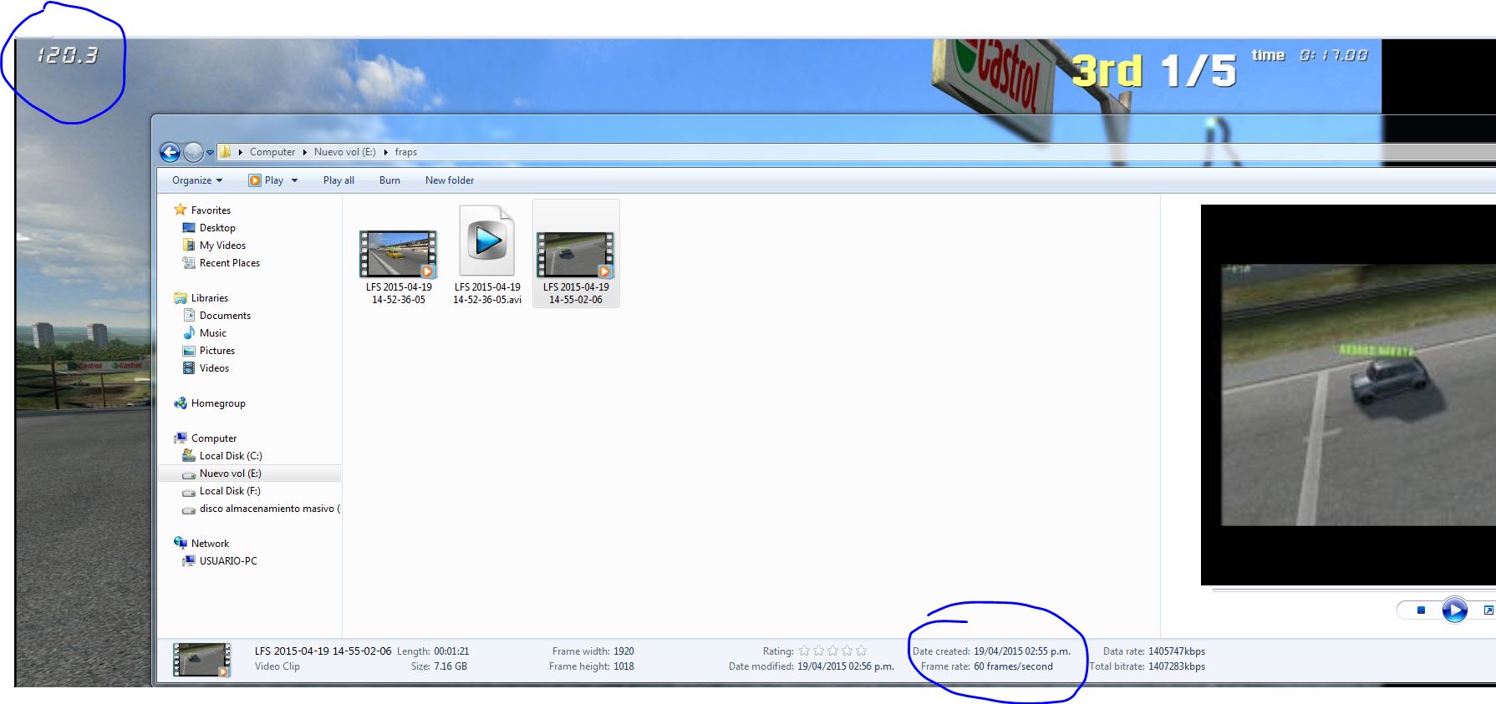Click Date modified value 19/04/2015 02:56 p.m.
Screen dimensions: 1496x704
[846, 666]
